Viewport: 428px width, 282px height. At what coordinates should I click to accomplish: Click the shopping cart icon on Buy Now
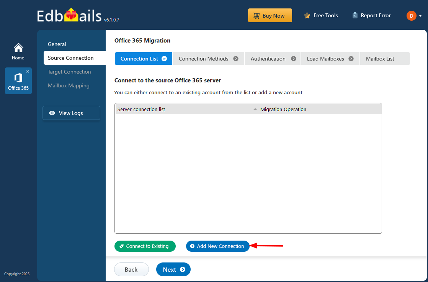[257, 15]
